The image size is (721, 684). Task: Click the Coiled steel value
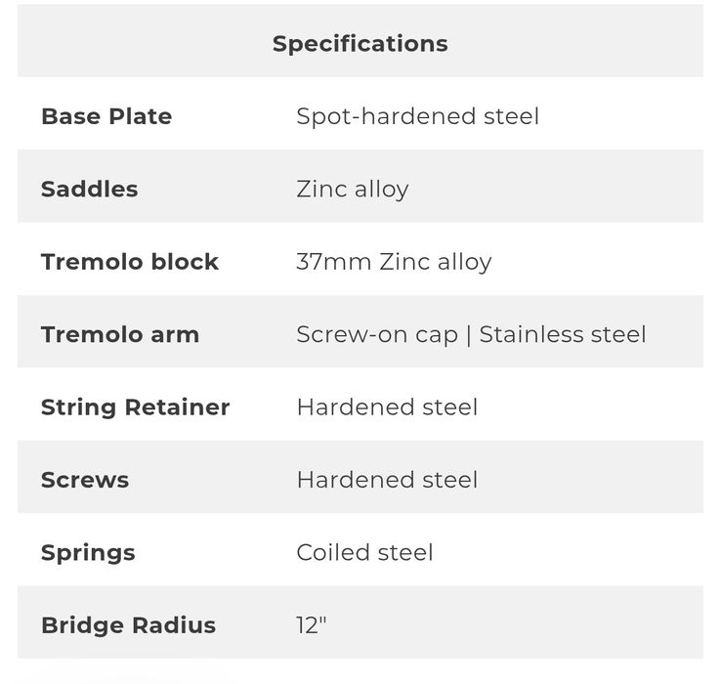click(x=364, y=552)
